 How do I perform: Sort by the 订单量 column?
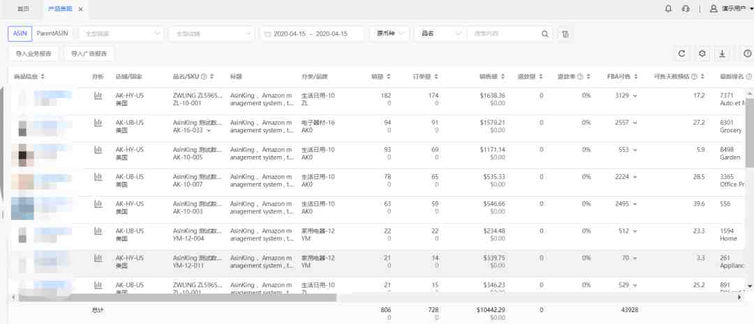click(x=436, y=77)
